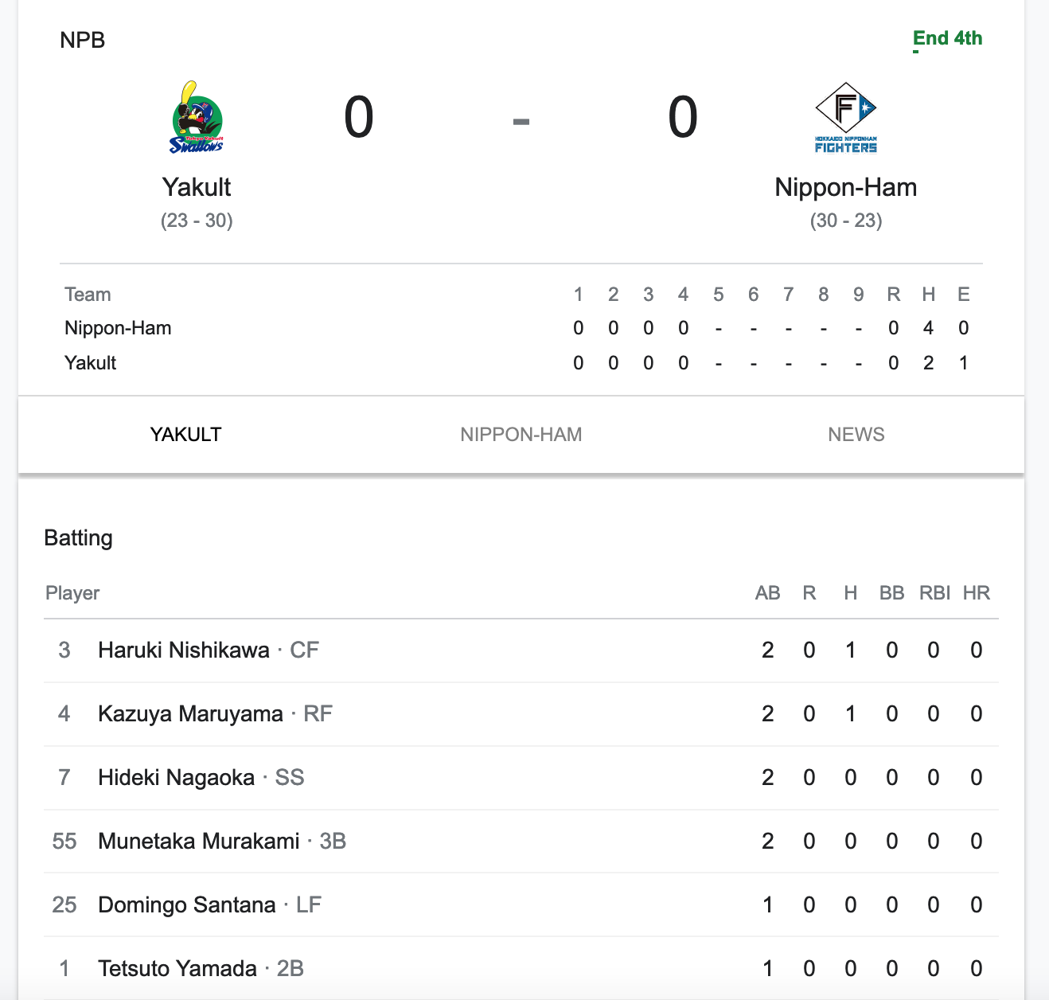The width and height of the screenshot is (1049, 1000).
Task: Click the NPB league label
Action: click(x=83, y=40)
